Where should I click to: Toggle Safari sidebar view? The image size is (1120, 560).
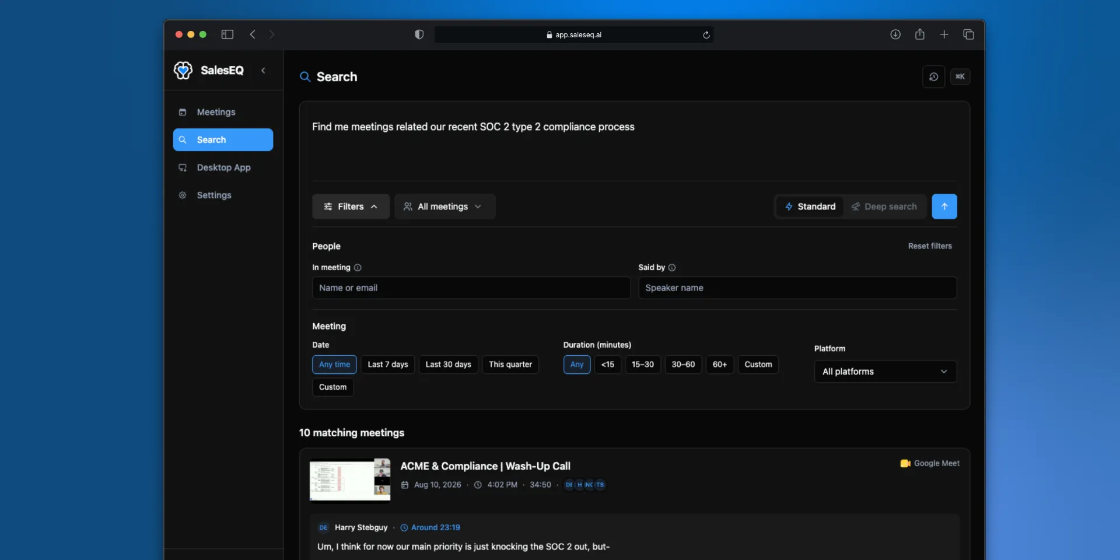(228, 34)
